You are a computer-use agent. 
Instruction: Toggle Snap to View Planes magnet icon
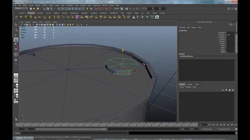[x=106, y=9]
